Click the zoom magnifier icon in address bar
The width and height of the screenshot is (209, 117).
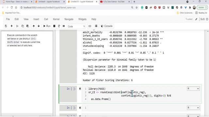click(132, 7)
